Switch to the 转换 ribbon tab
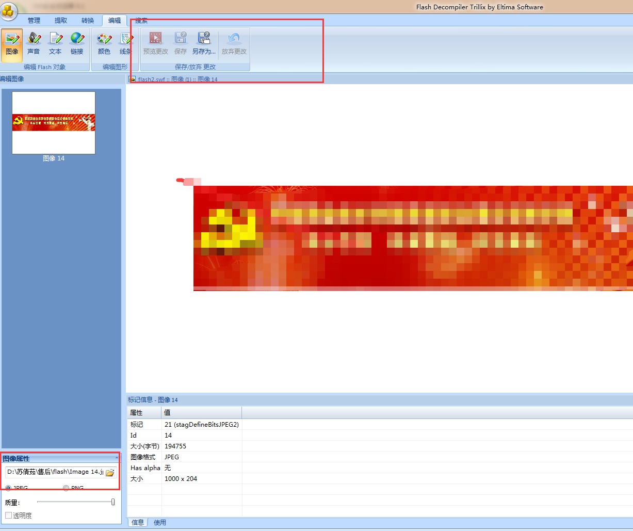The height and width of the screenshot is (531, 633). (x=88, y=21)
